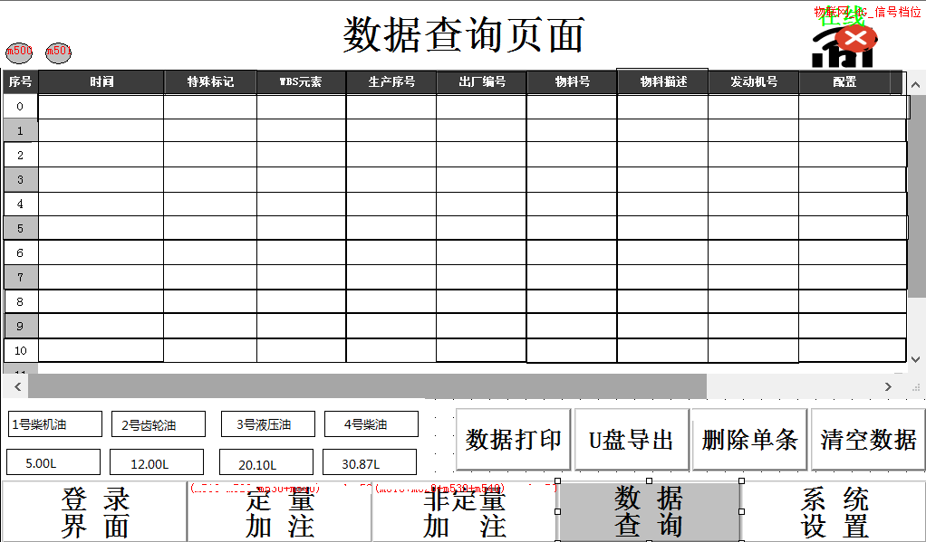Click the 物料描述 column header
Screen dimensions: 926x542
click(662, 82)
